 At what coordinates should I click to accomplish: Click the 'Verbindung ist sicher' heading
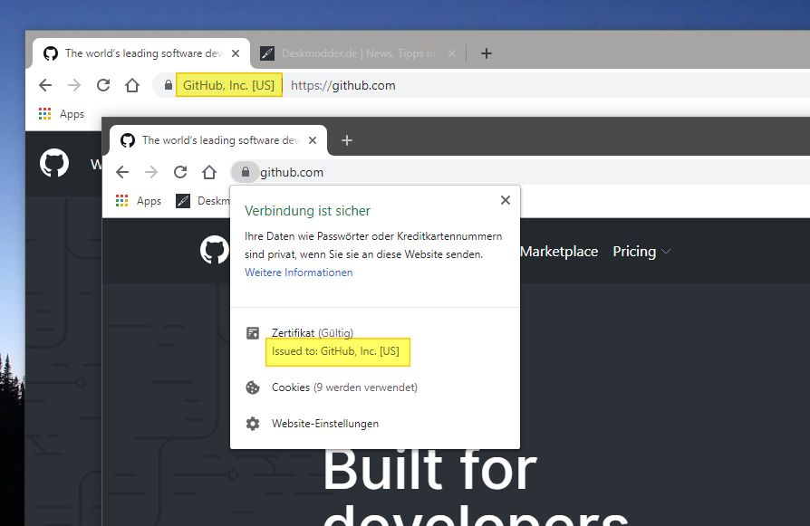click(x=307, y=211)
